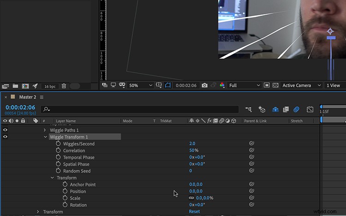This screenshot has width=346, height=216.
Task: Expand the Wiggle Paths 1 group
Action: click(x=45, y=130)
